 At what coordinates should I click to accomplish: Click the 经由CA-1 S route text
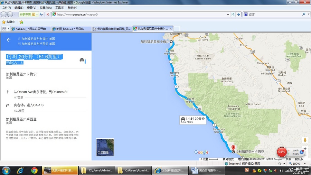[15, 63]
